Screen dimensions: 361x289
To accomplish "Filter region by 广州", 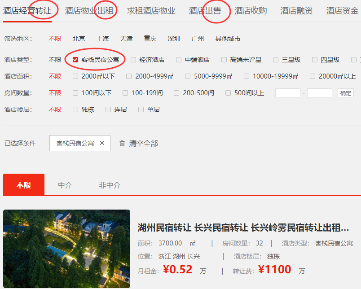I will pos(198,39).
